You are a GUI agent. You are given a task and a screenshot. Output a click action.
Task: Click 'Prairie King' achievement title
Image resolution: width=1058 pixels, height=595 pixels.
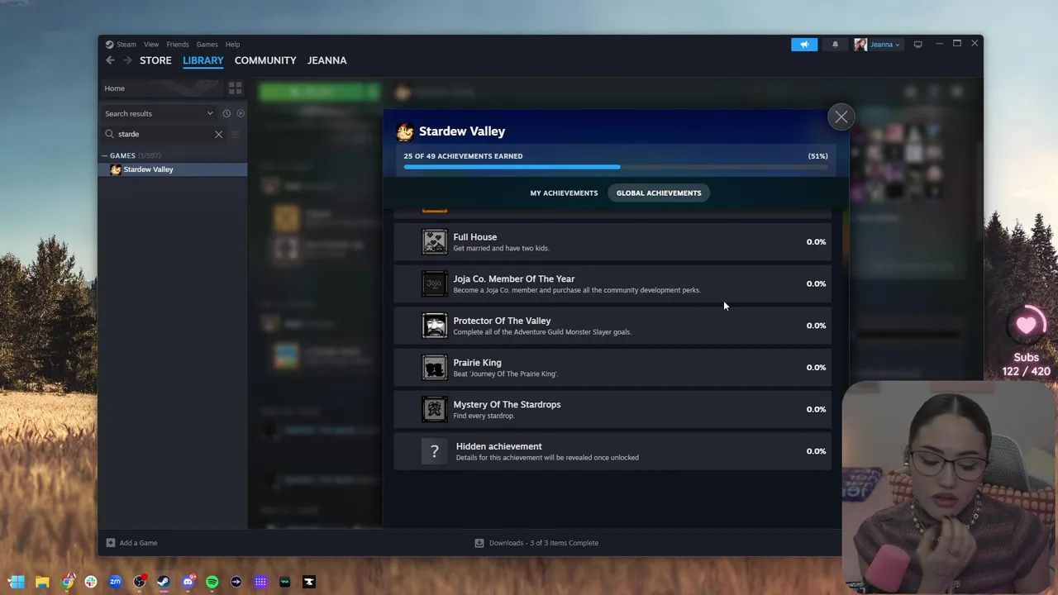click(477, 363)
